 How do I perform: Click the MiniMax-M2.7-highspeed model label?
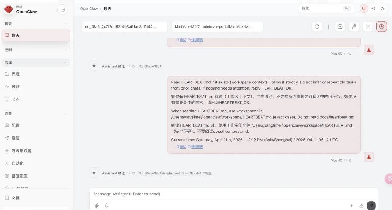point(159,173)
